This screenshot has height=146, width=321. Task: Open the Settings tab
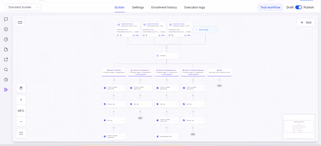click(x=138, y=7)
